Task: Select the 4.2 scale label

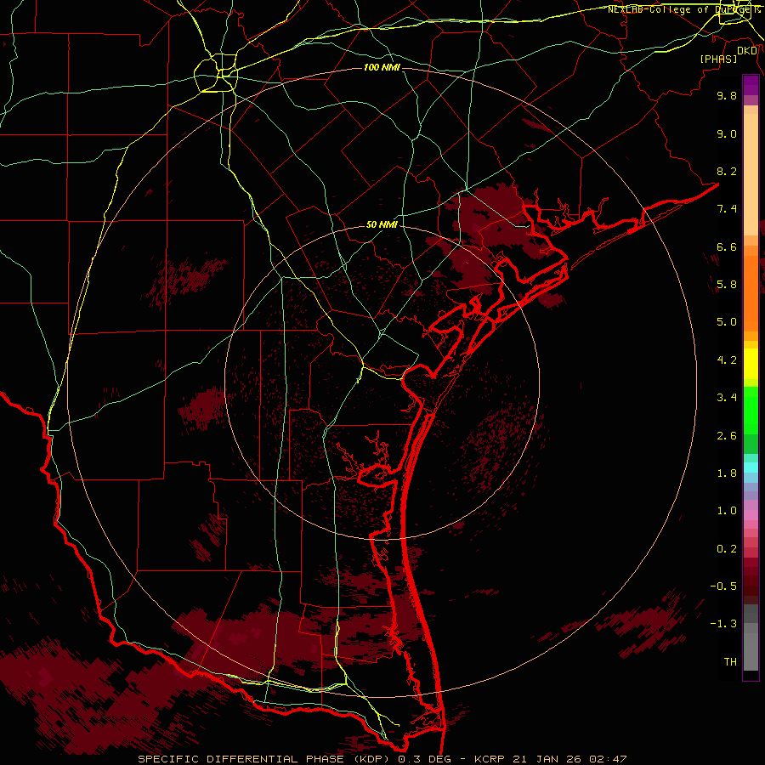Action: [727, 360]
